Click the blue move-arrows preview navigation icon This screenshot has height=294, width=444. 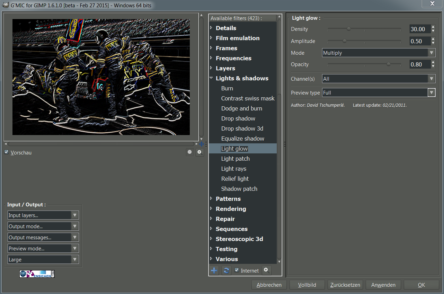(x=202, y=144)
